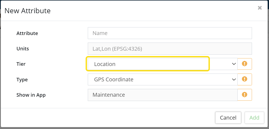Click the info icon beside Show in App
The height and width of the screenshot is (129, 269).
[x=244, y=95]
